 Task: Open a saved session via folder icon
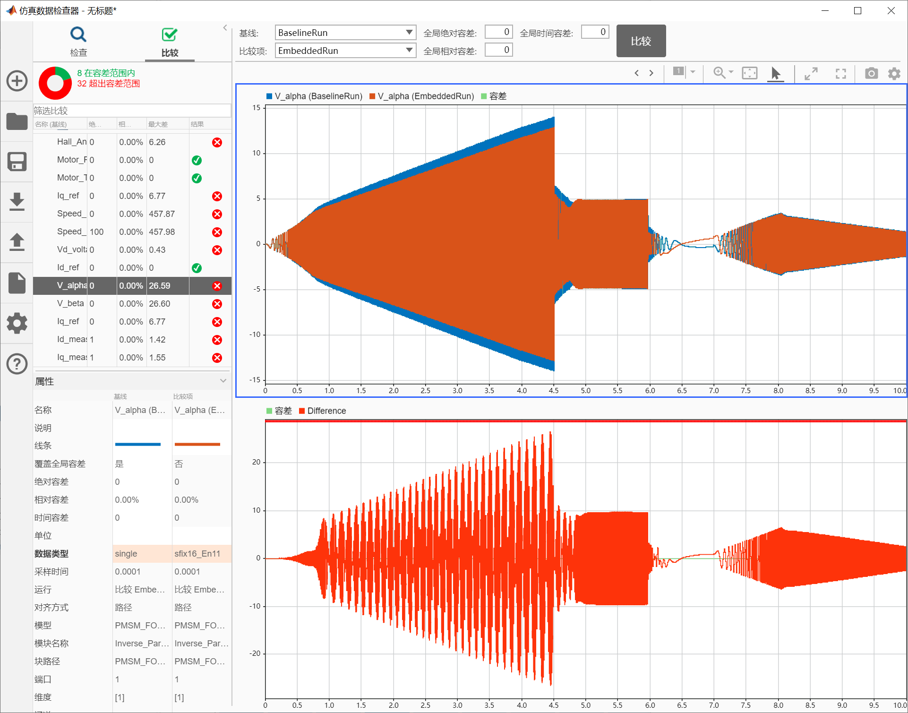click(x=17, y=121)
